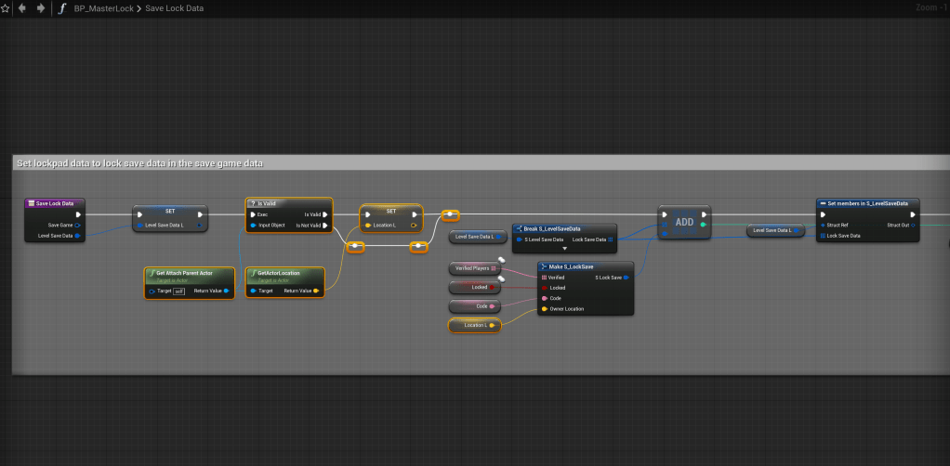This screenshot has width=950, height=466.
Task: Click the comment box title bar
Action: [x=372, y=162]
